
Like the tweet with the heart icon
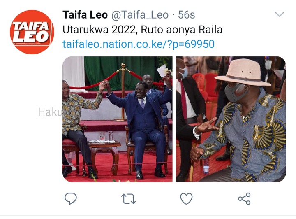186,198
